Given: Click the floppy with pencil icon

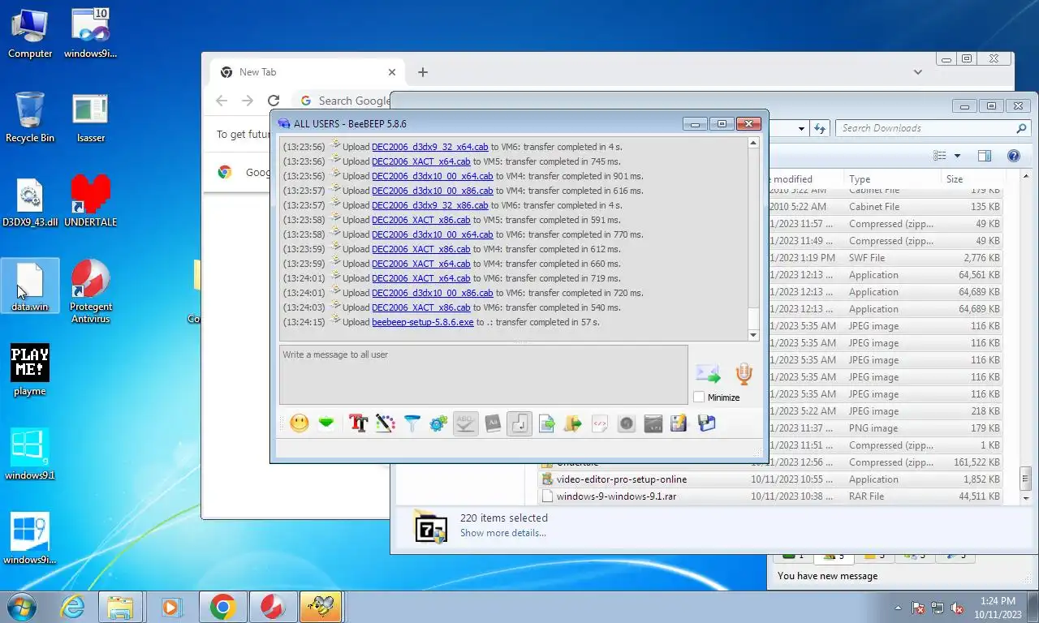Looking at the screenshot, I should pyautogui.click(x=679, y=423).
